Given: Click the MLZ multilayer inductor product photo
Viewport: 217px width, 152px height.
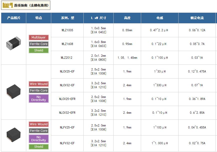Looking at the screenshot, I should pyautogui.click(x=13, y=43).
